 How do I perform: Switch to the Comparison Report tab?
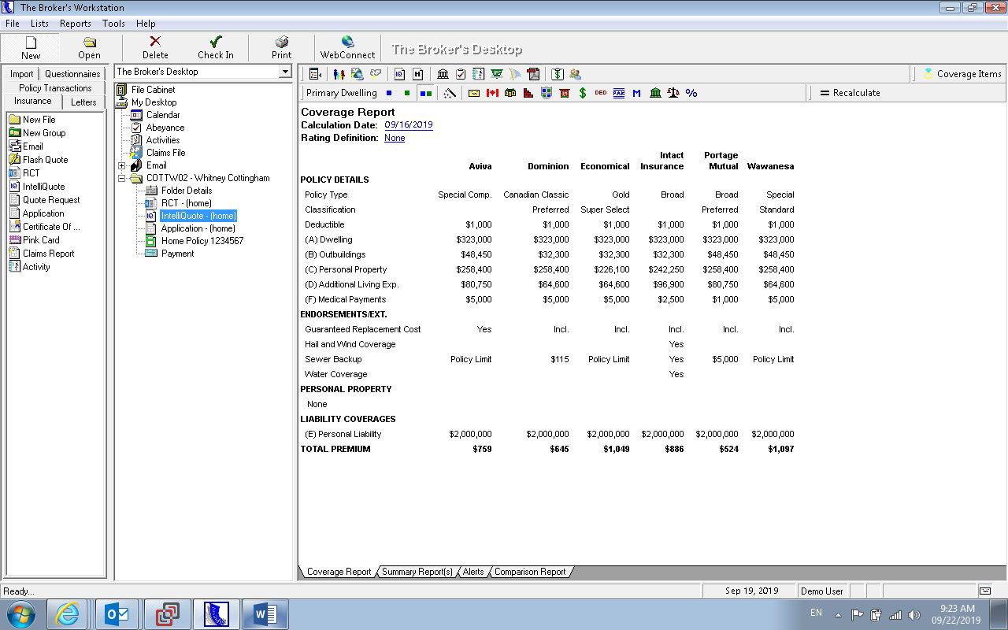530,572
